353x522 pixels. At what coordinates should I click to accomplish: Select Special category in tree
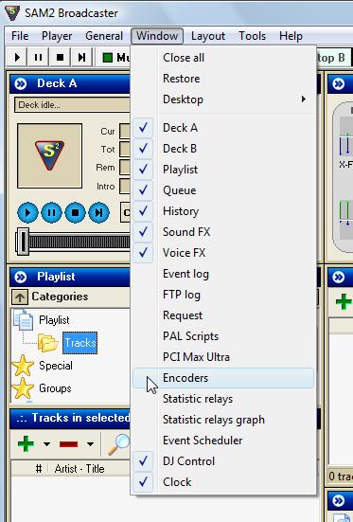(x=56, y=366)
